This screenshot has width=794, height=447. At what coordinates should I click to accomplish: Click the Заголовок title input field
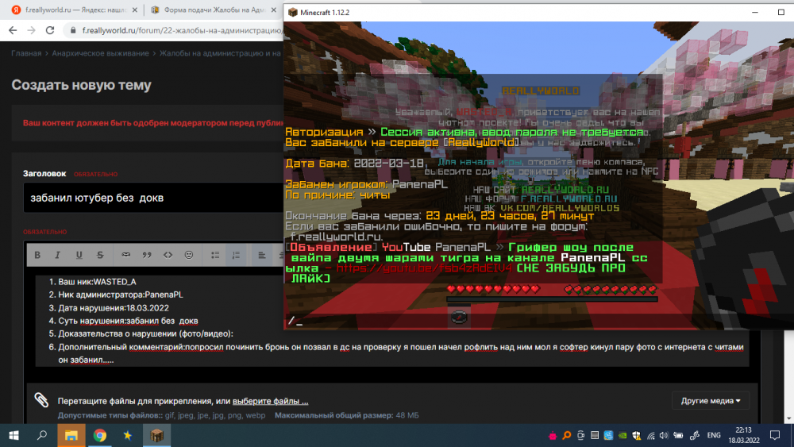click(x=153, y=198)
